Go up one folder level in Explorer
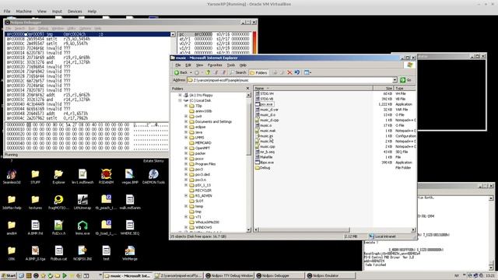498x280 pixels. point(208,72)
